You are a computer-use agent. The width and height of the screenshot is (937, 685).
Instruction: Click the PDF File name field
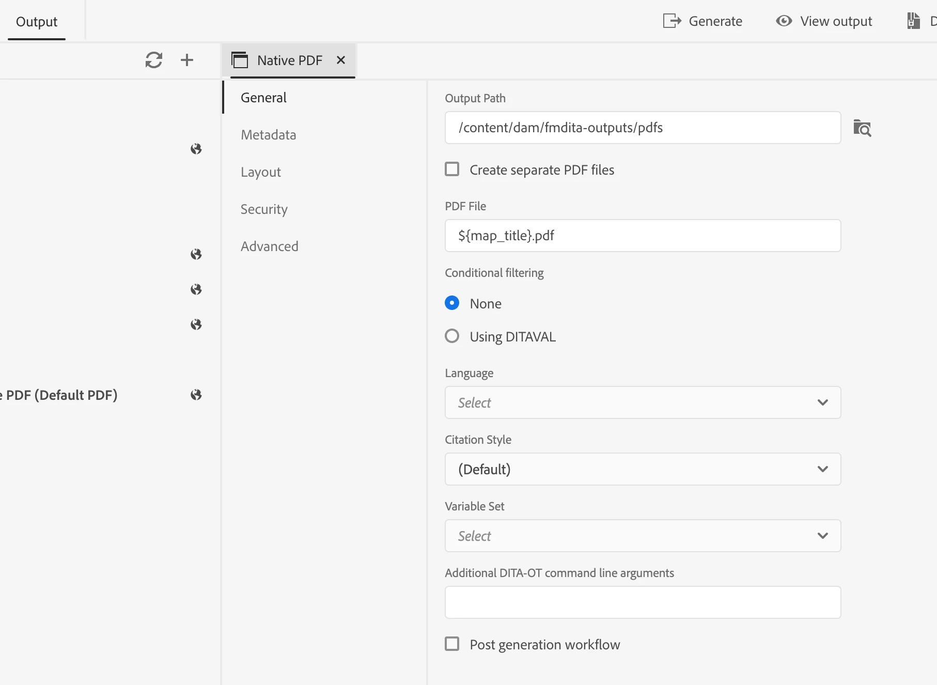pyautogui.click(x=643, y=236)
